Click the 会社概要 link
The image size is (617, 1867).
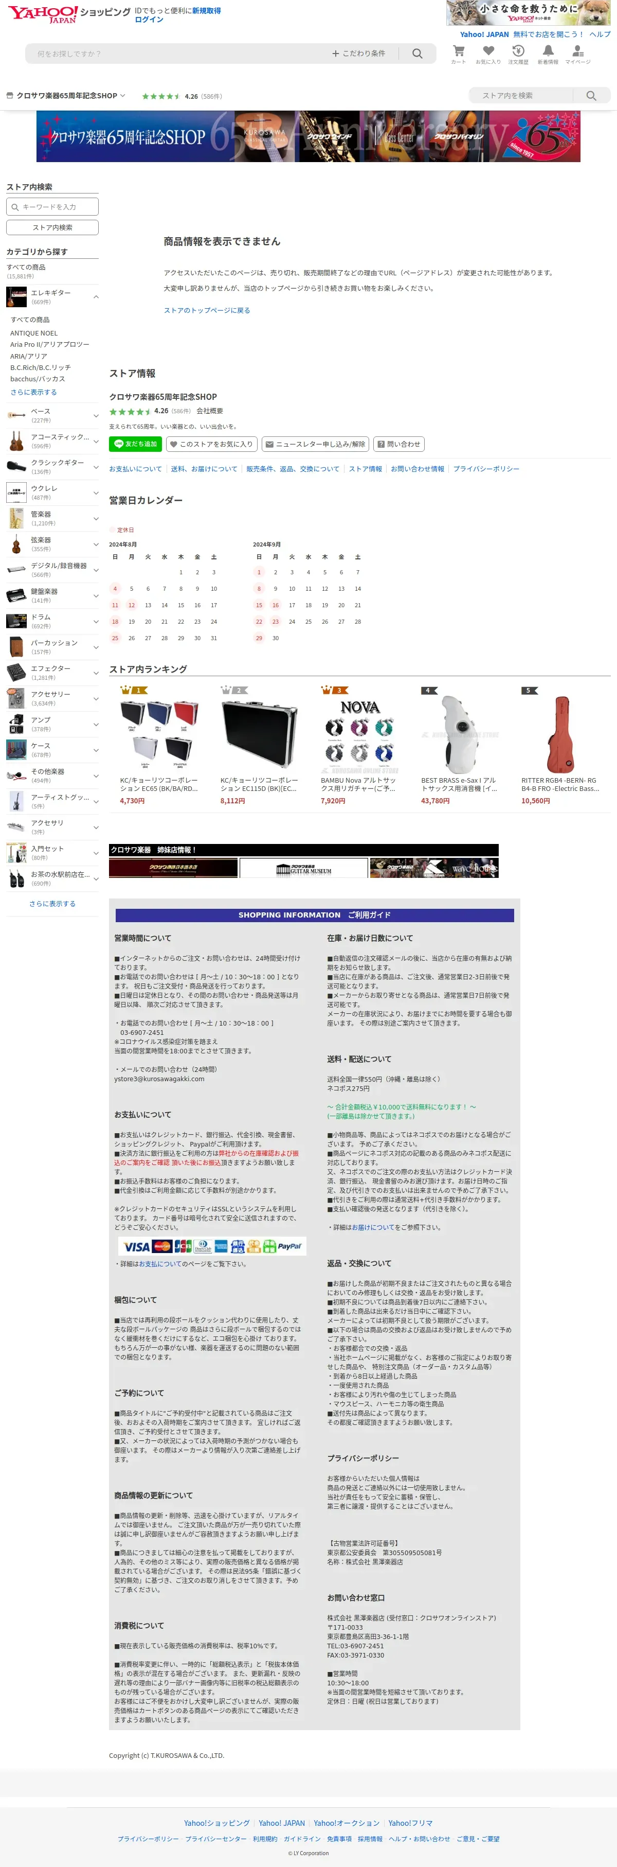tap(210, 411)
